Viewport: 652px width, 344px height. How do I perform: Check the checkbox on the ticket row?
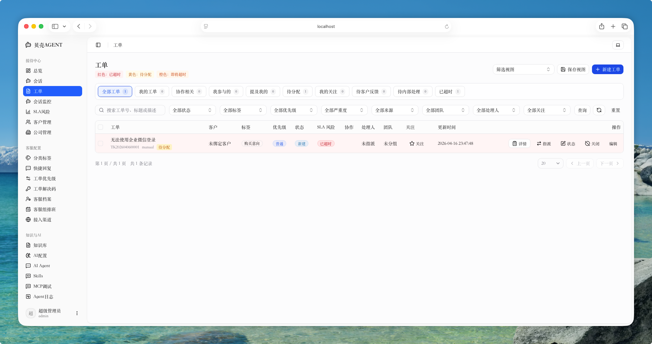[100, 143]
